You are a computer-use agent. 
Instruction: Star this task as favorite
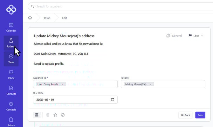[55, 115]
